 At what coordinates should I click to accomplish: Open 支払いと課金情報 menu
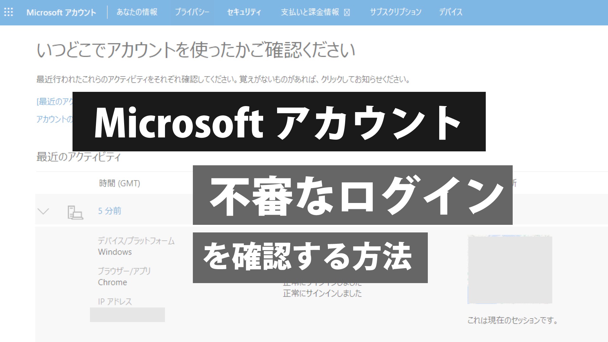315,12
